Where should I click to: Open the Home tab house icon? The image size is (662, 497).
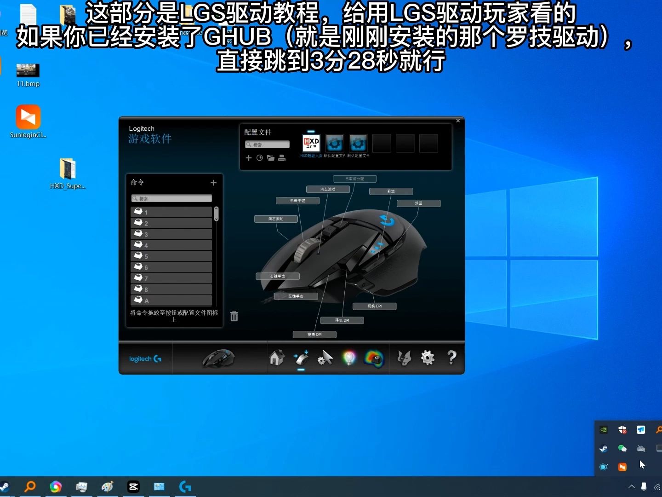point(277,358)
